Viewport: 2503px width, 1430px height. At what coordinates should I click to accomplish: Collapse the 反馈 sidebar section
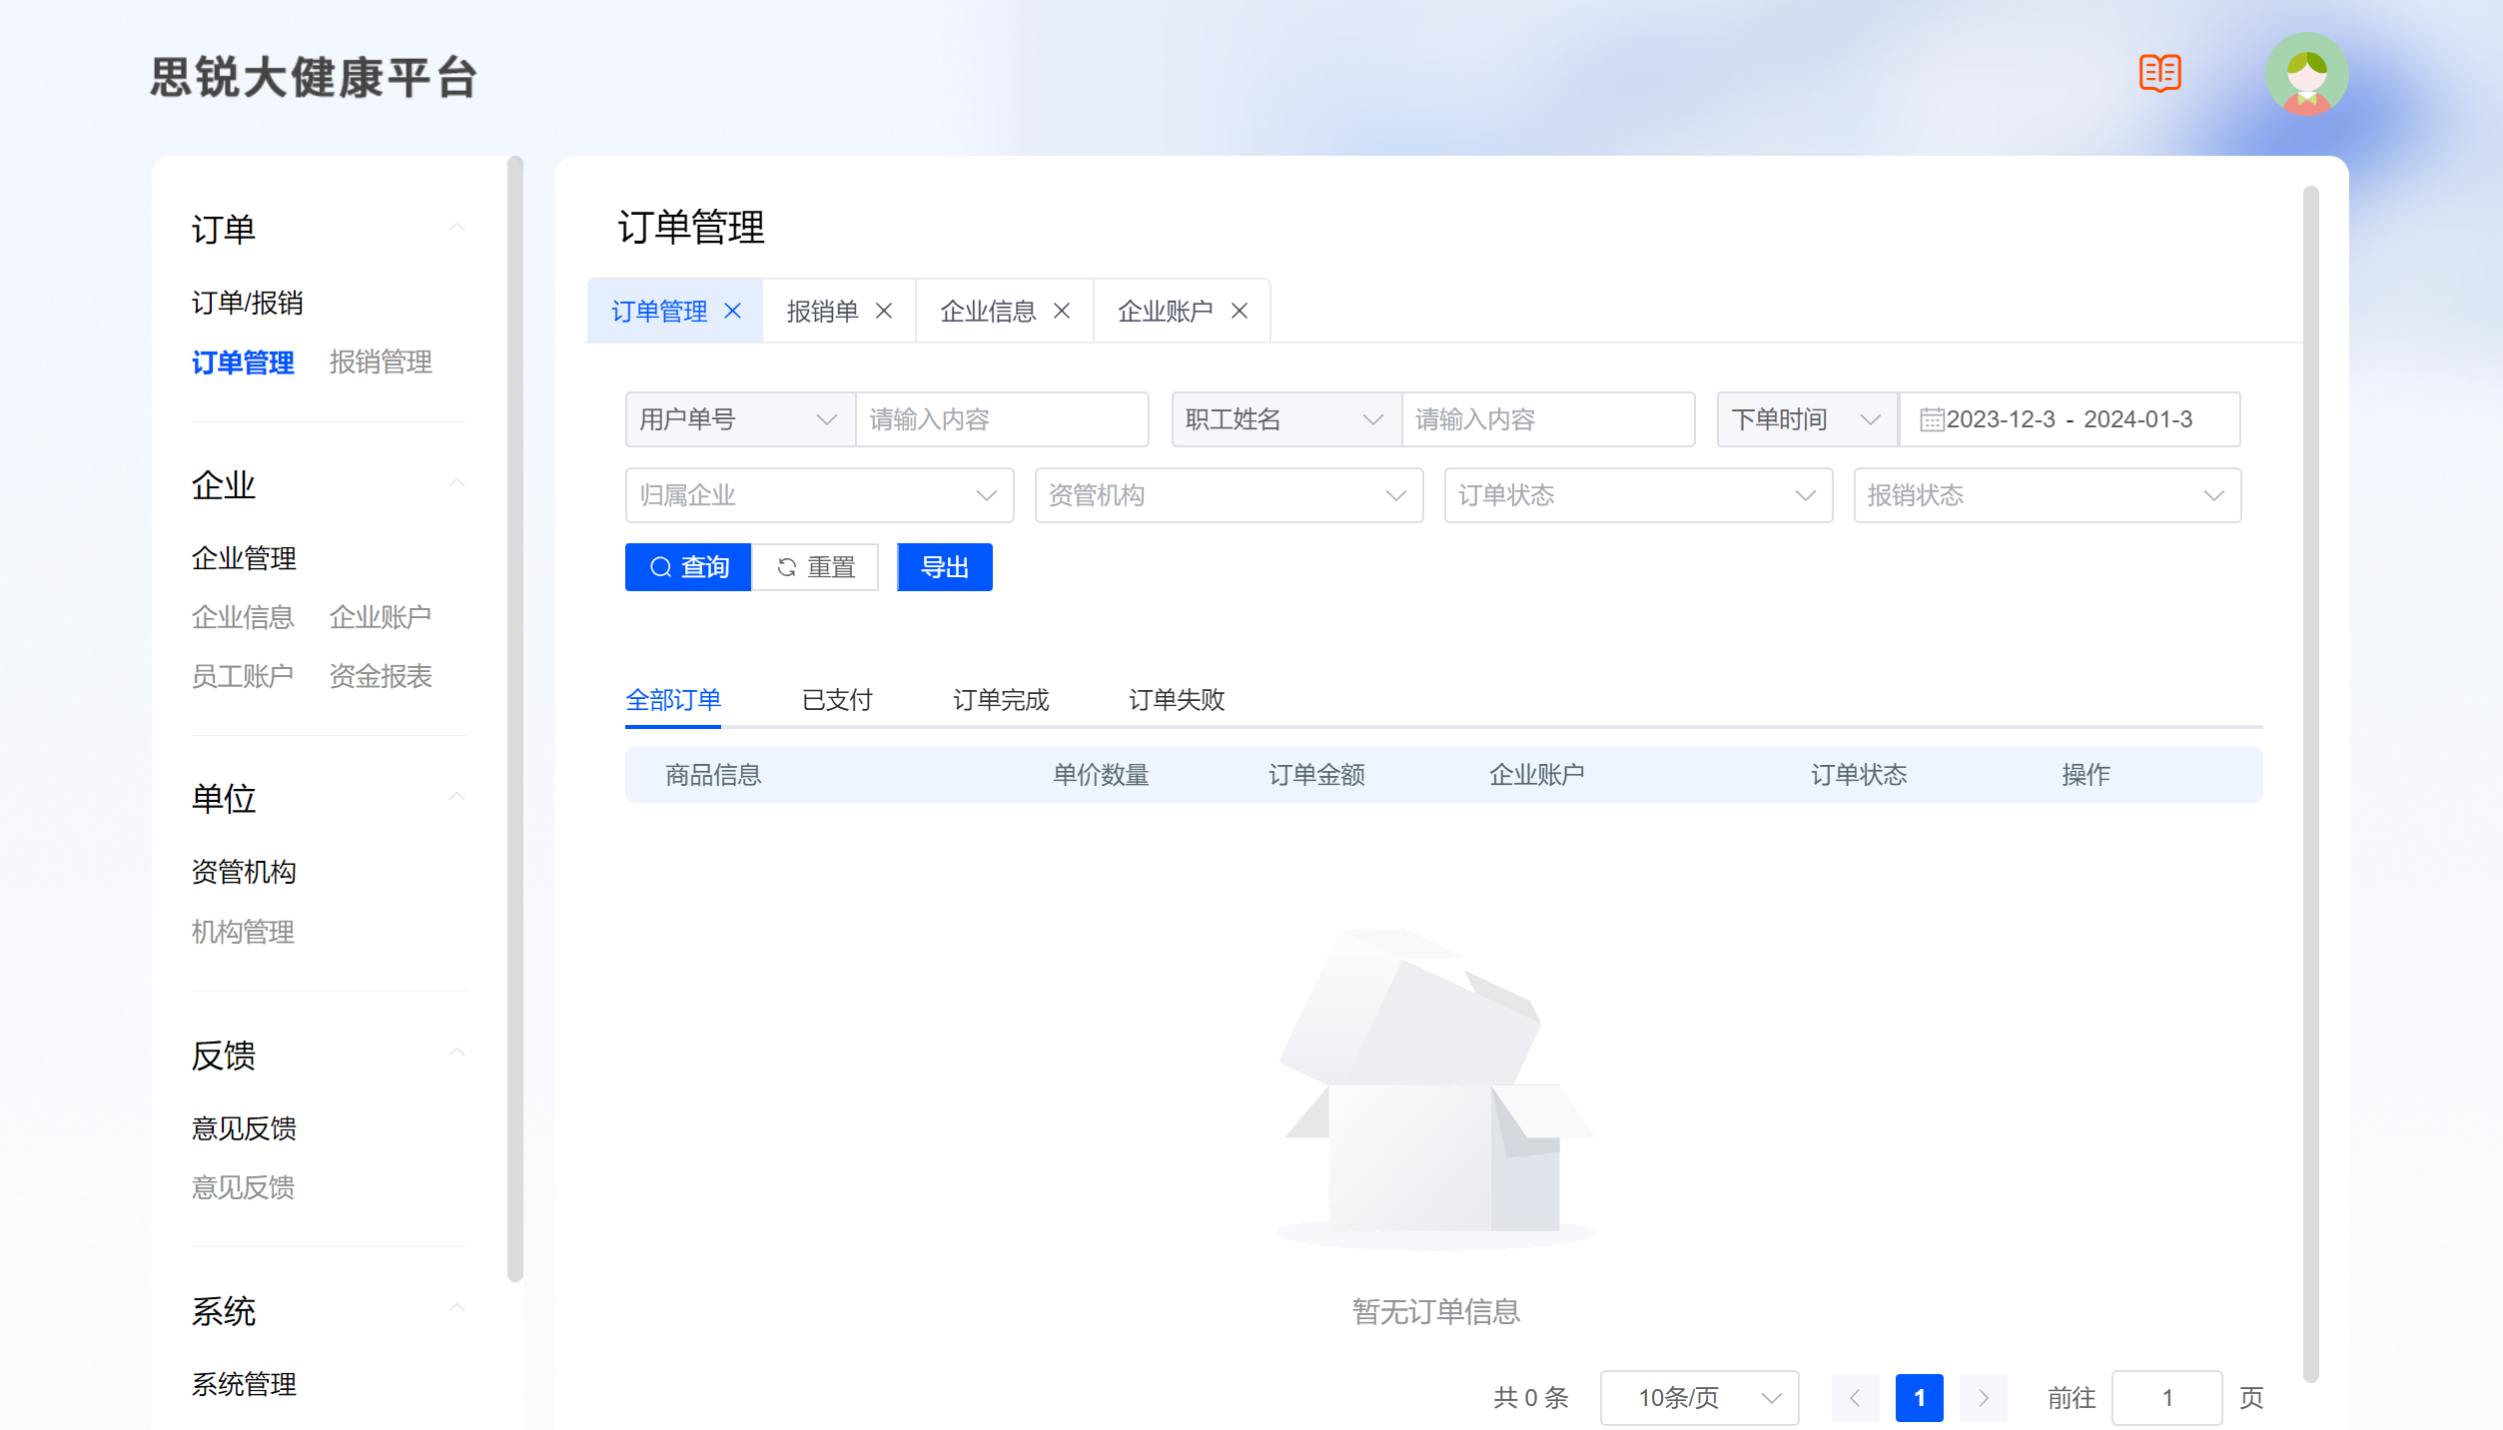(456, 1054)
